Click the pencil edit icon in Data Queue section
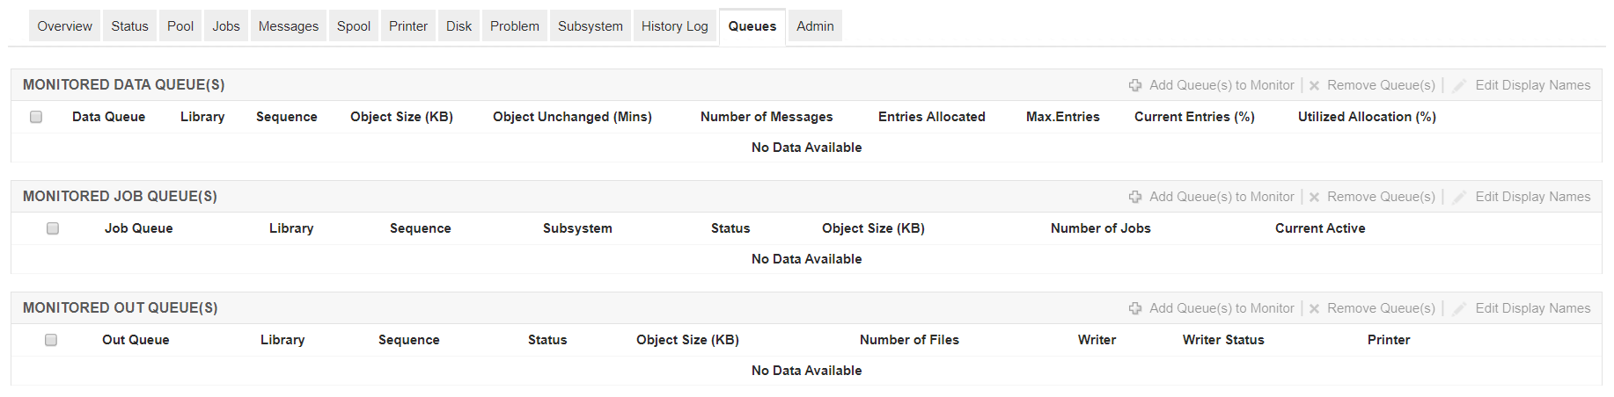The width and height of the screenshot is (1614, 397). (1459, 85)
